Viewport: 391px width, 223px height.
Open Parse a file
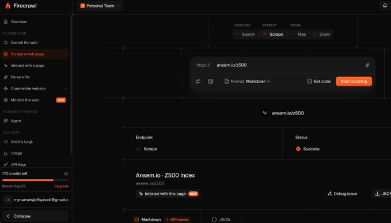pos(35,77)
